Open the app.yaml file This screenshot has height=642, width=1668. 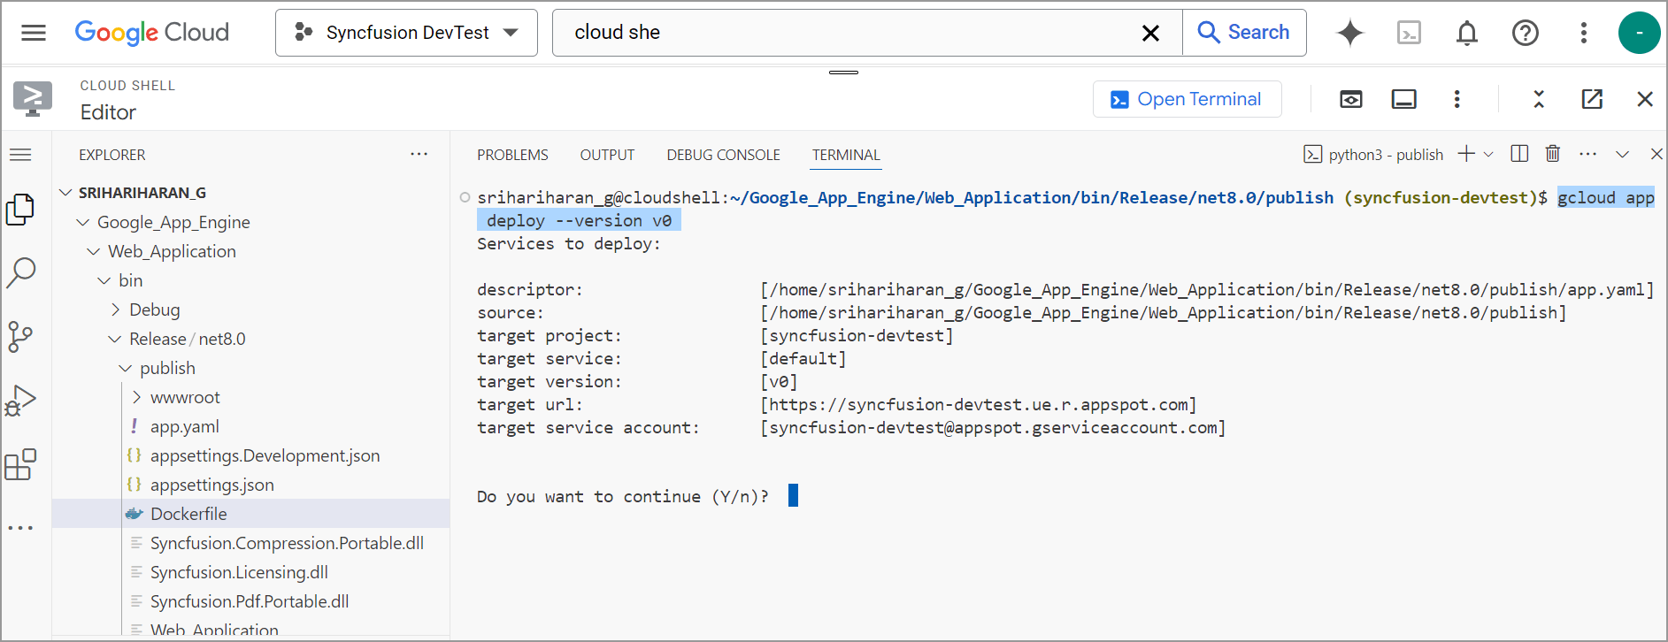tap(250, 426)
